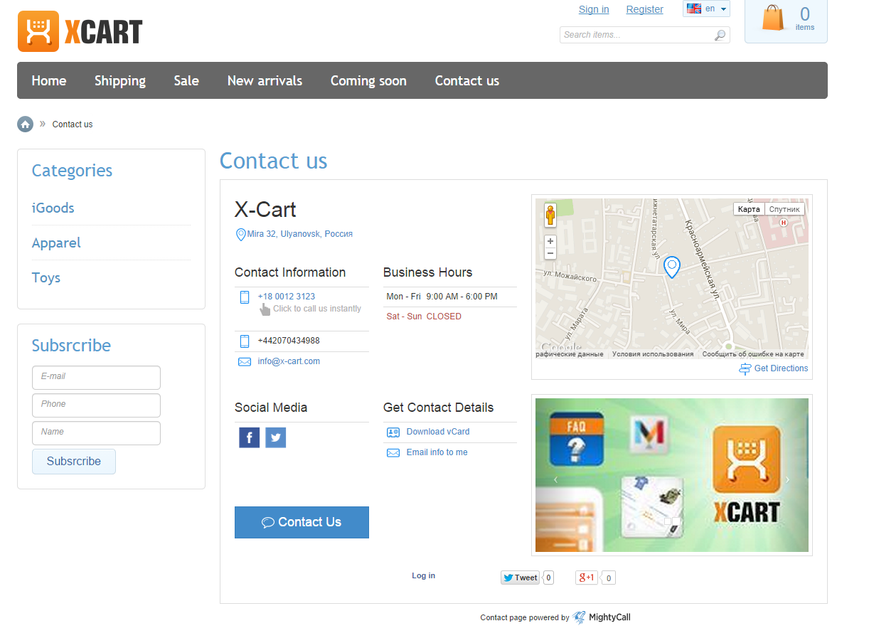The width and height of the screenshot is (869, 638).
Task: Show next slide in image carousel
Action: click(787, 479)
